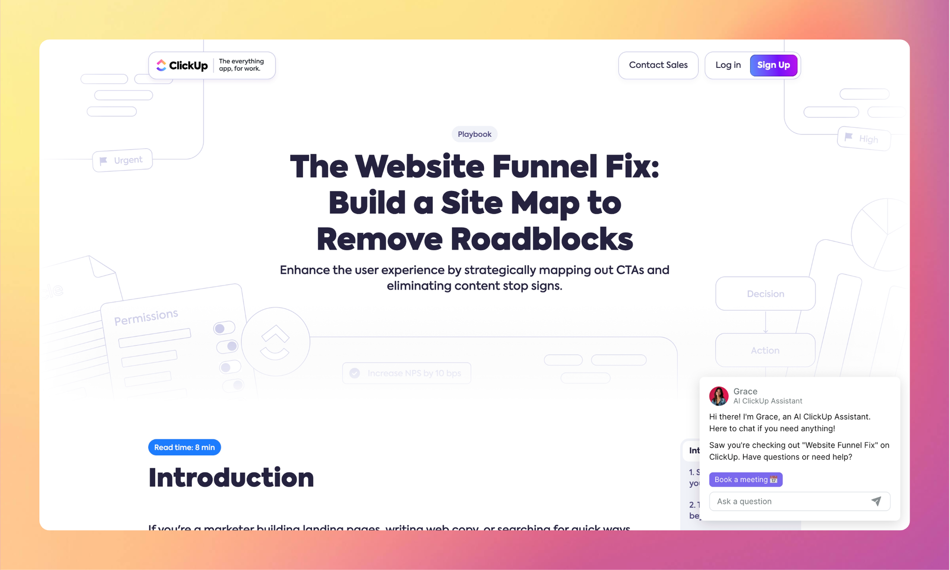Image resolution: width=950 pixels, height=570 pixels.
Task: Click the Playbook category link
Action: point(475,133)
